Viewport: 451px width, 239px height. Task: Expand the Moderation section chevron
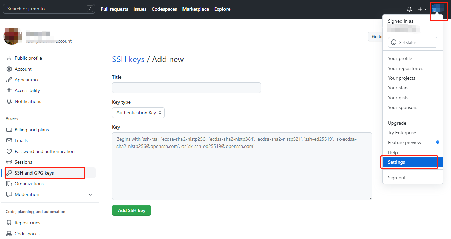(x=90, y=195)
